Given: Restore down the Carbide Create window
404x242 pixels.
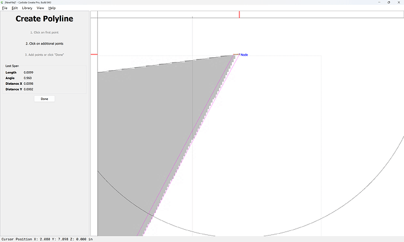Looking at the screenshot, I should (389, 2).
